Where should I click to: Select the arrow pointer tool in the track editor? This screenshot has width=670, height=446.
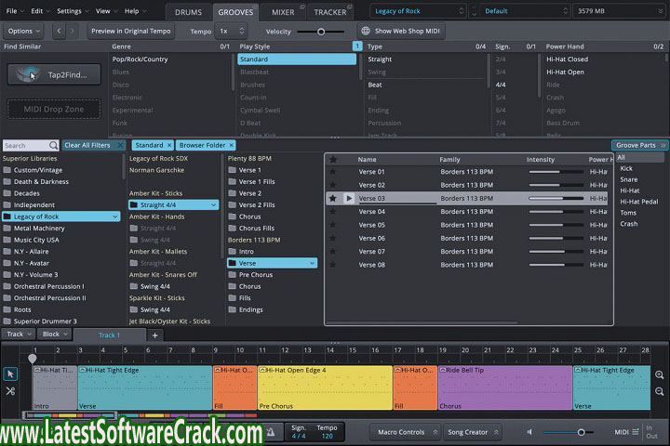[x=10, y=374]
